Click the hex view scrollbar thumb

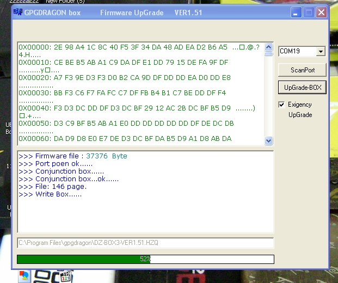[268, 54]
